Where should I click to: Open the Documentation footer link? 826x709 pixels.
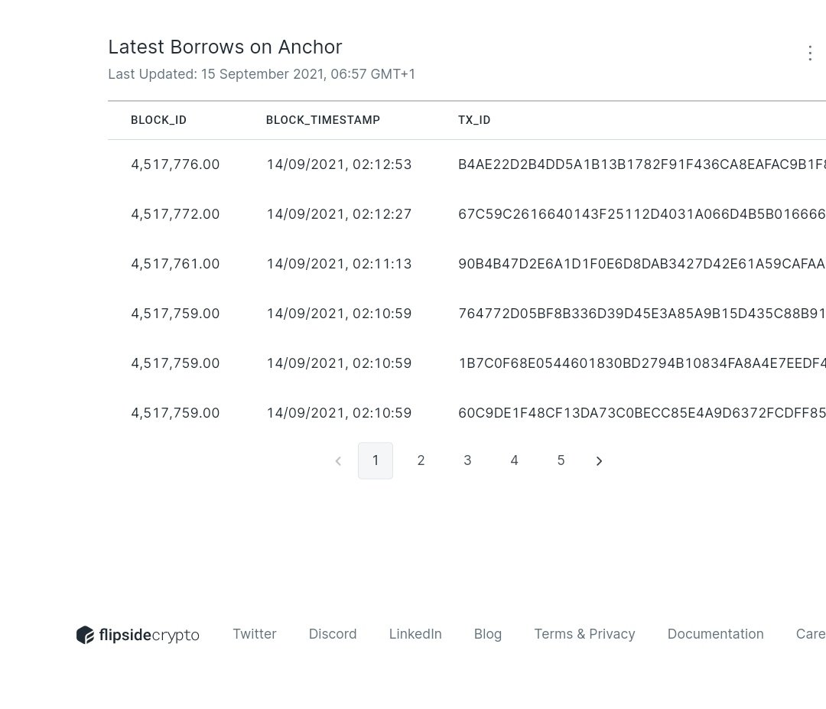[715, 634]
